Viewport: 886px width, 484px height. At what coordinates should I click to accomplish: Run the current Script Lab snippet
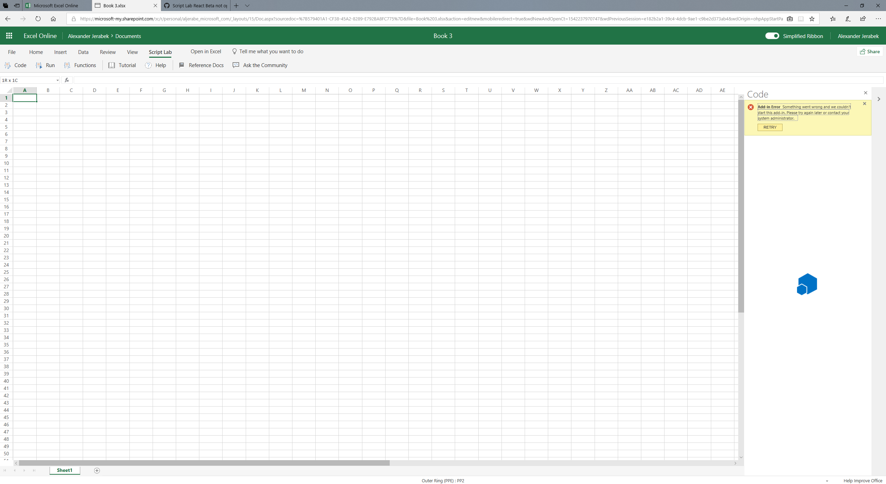45,65
